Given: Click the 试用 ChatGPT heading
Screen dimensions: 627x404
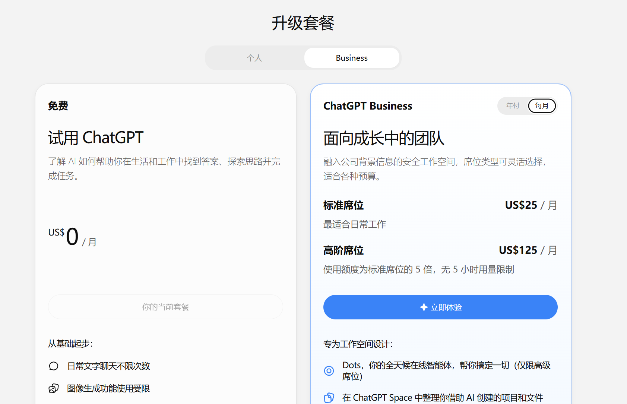Looking at the screenshot, I should [96, 138].
